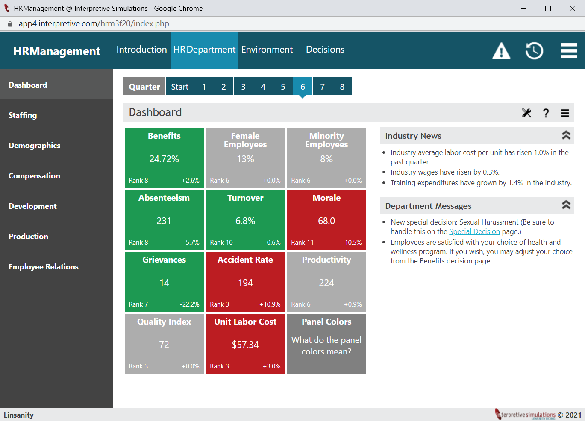Click the Panel Colors explanation tile

(x=326, y=344)
